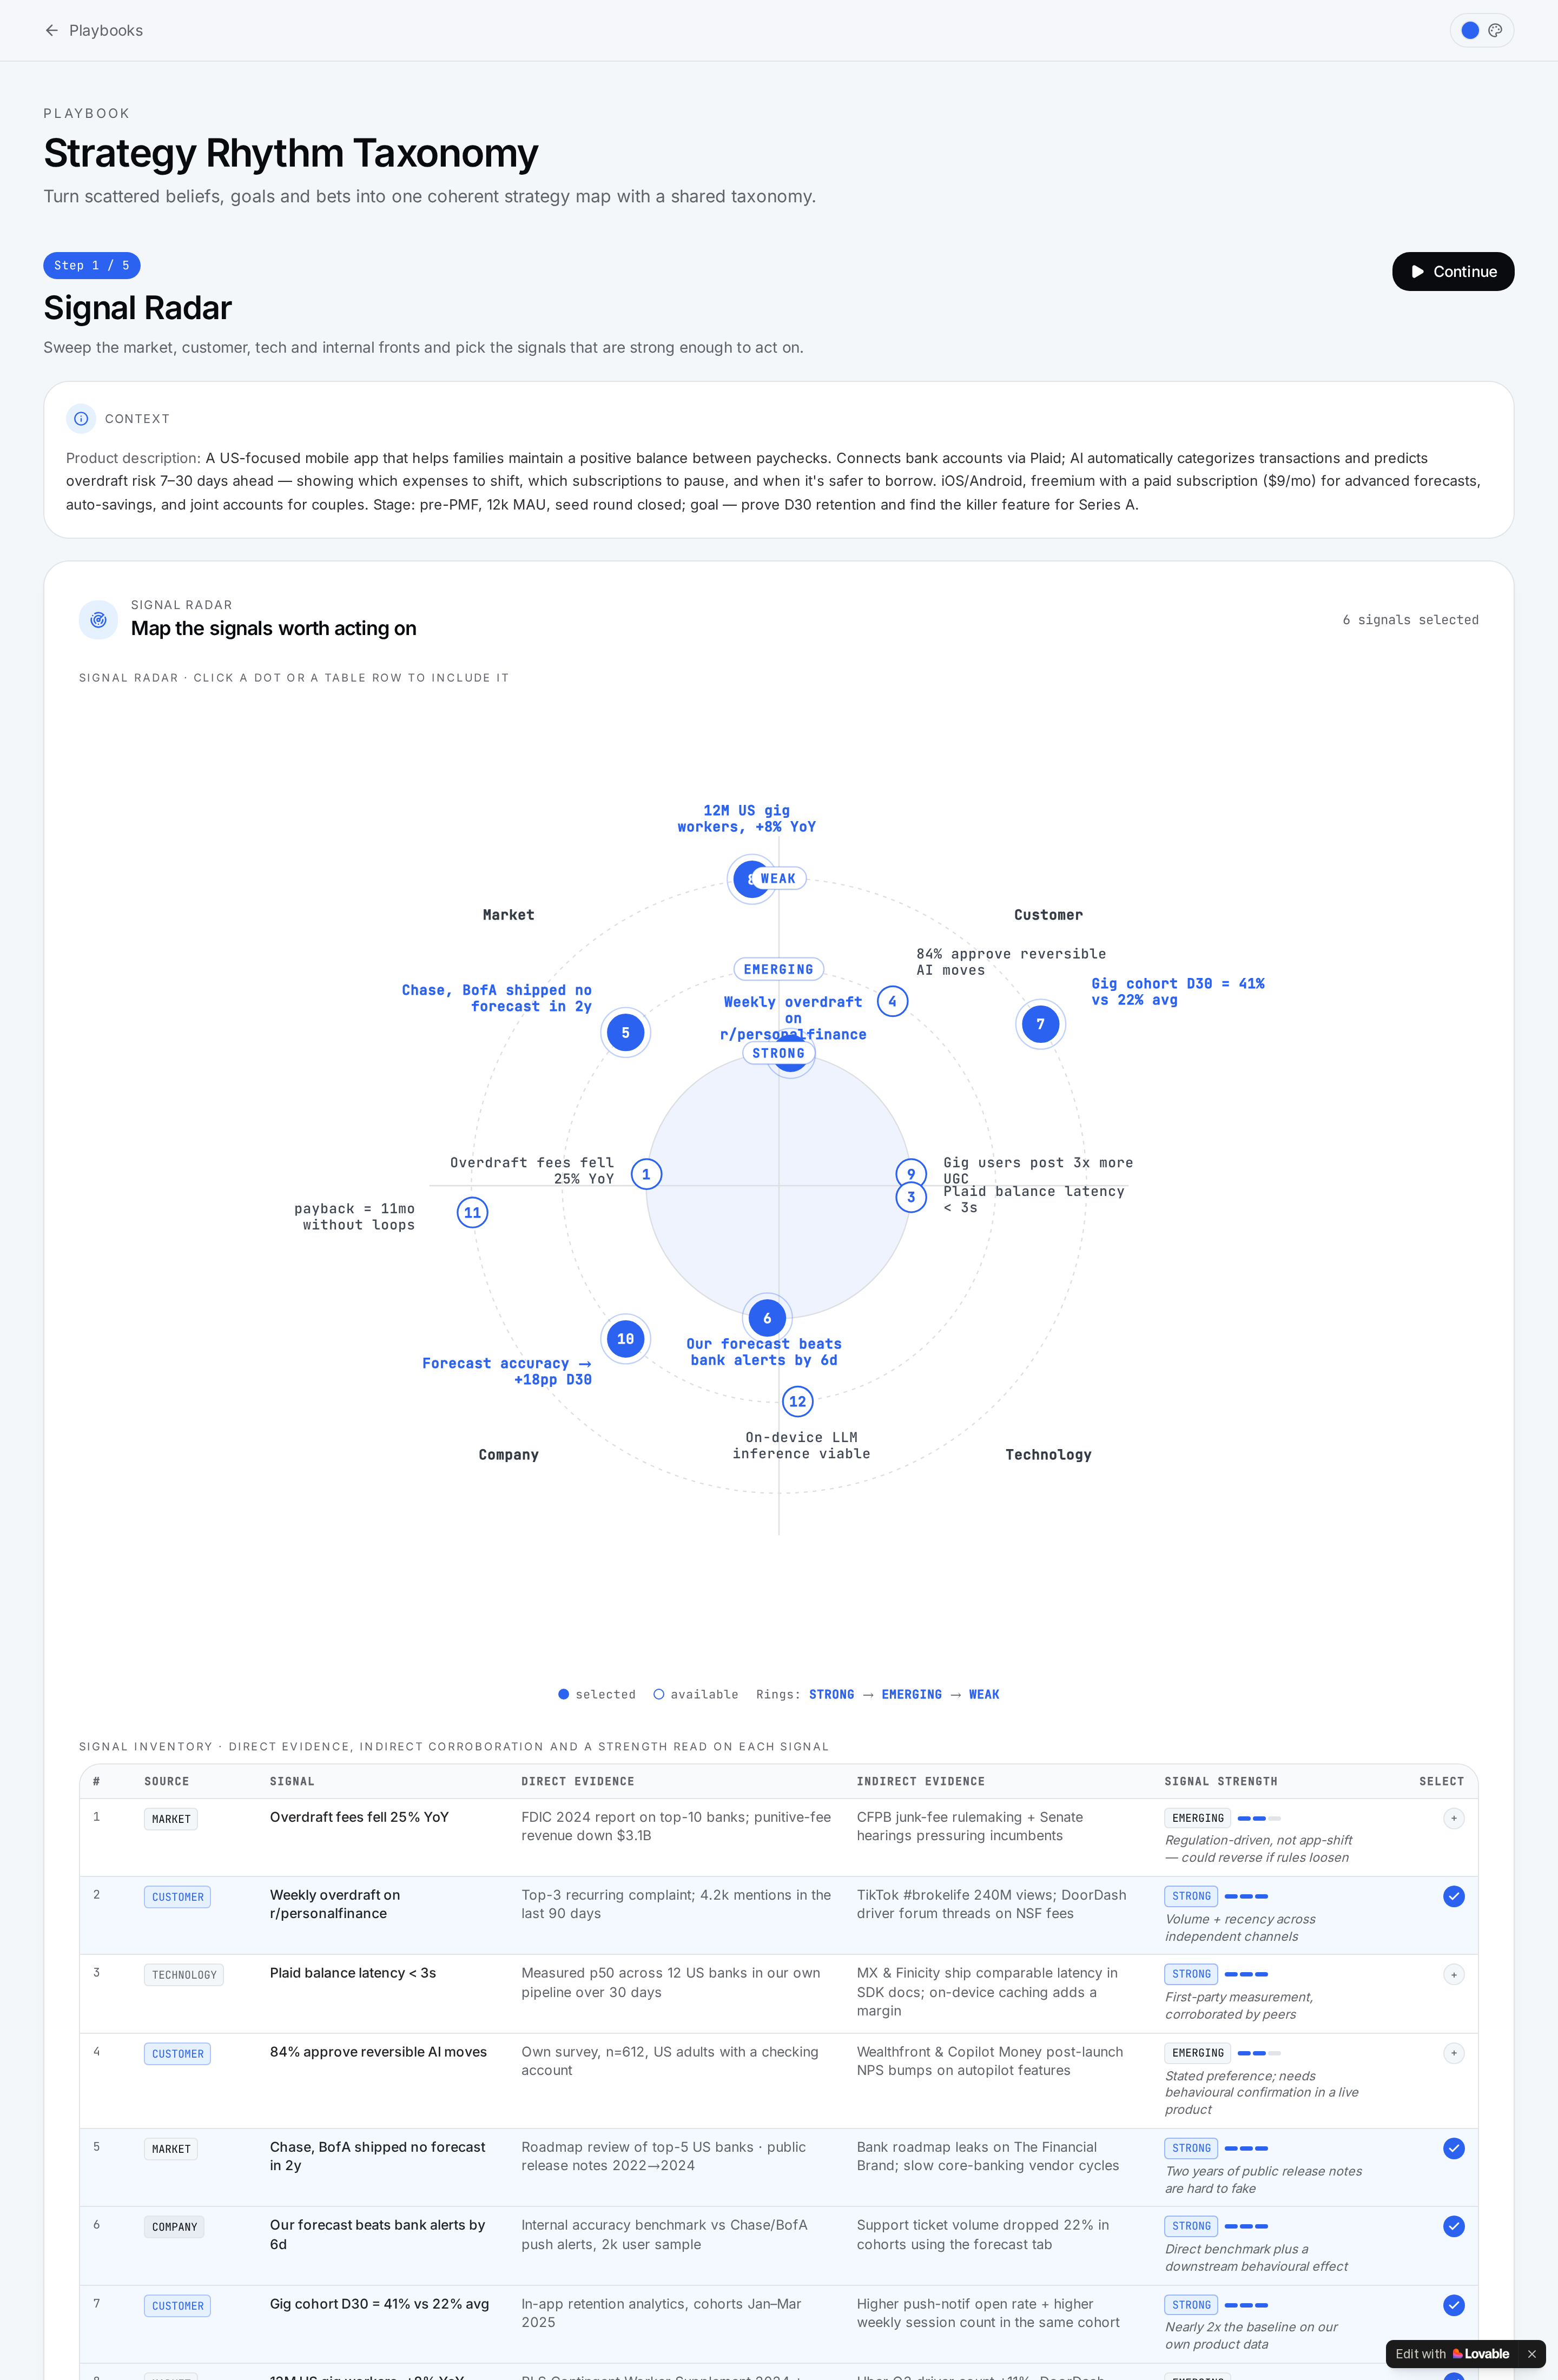The height and width of the screenshot is (2380, 1558).
Task: Select the blue color dot in header
Action: pos(1470,31)
